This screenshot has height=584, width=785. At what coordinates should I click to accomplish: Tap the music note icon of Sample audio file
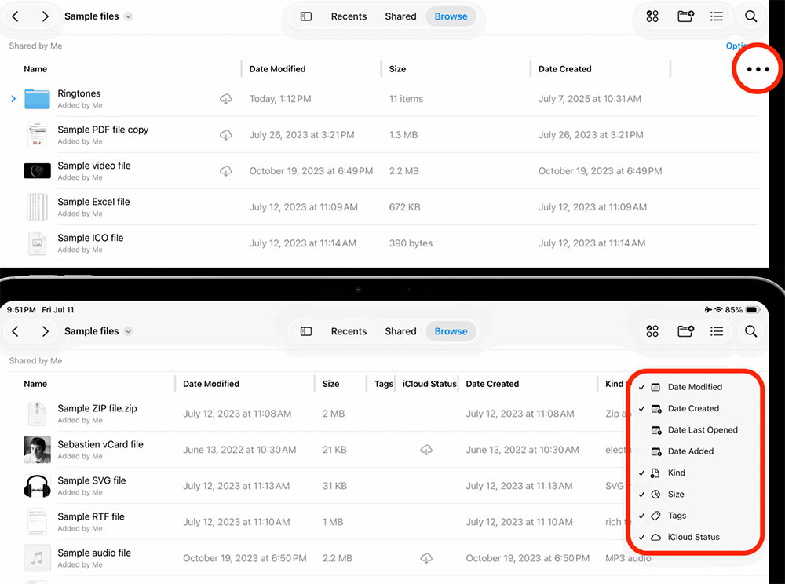coord(34,557)
